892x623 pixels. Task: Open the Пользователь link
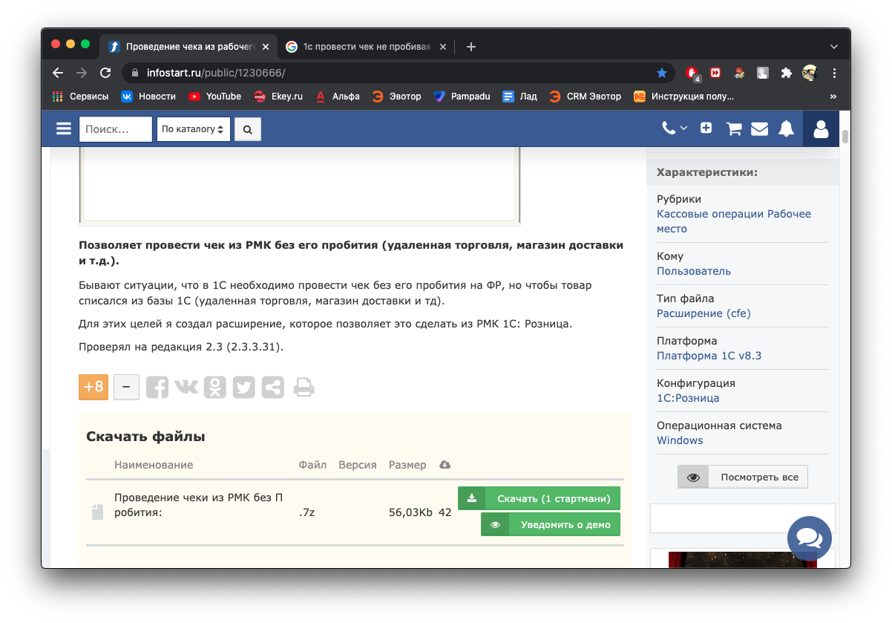[x=694, y=271]
